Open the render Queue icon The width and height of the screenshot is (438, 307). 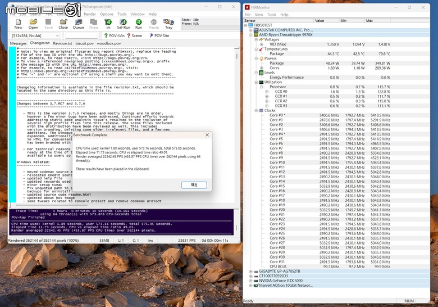78,24
